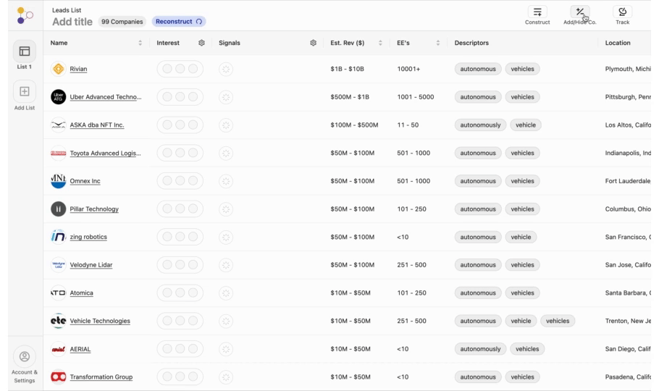Open the Construct tool
The image size is (659, 391).
[x=537, y=15]
